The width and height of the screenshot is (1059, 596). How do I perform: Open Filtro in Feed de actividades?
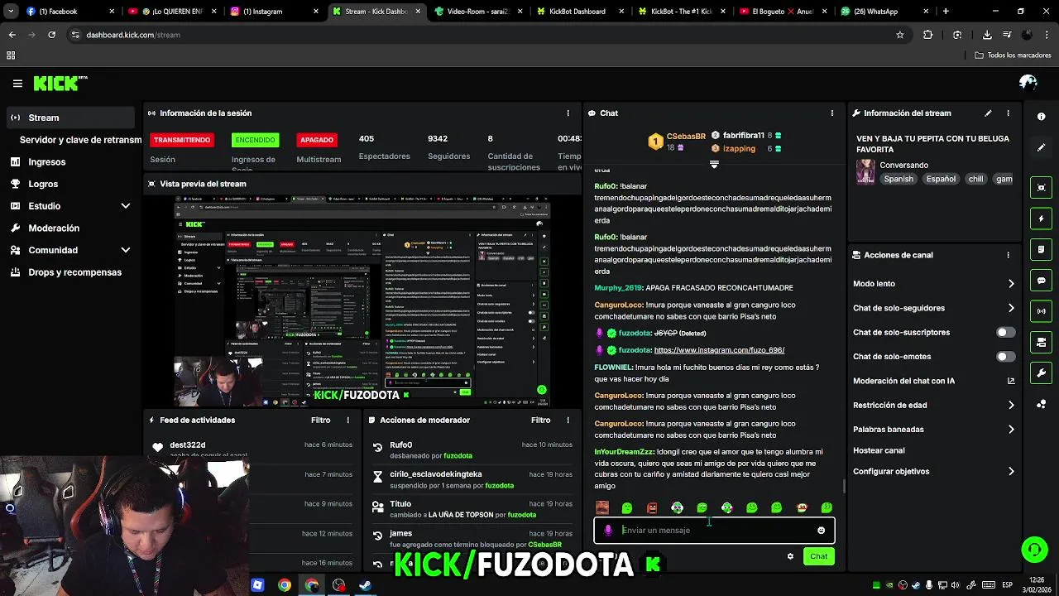(x=320, y=421)
